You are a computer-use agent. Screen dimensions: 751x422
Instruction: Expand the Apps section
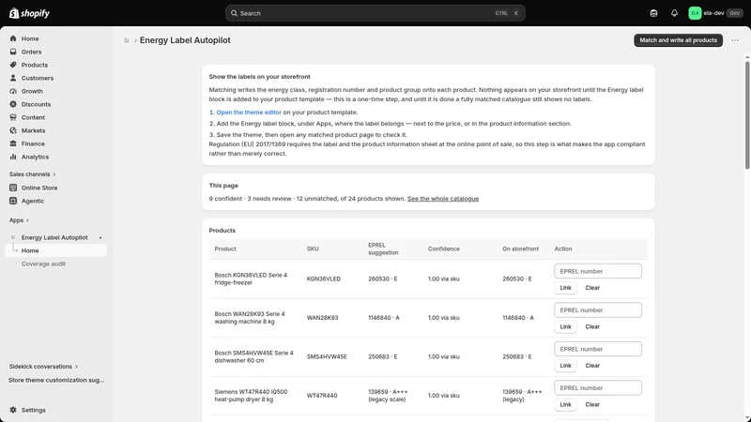click(x=19, y=220)
